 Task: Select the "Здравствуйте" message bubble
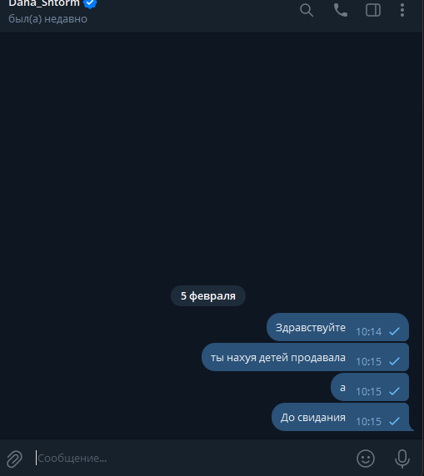(x=337, y=327)
